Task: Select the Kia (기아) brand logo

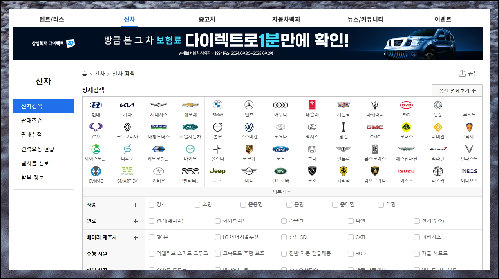Action: pos(127,105)
